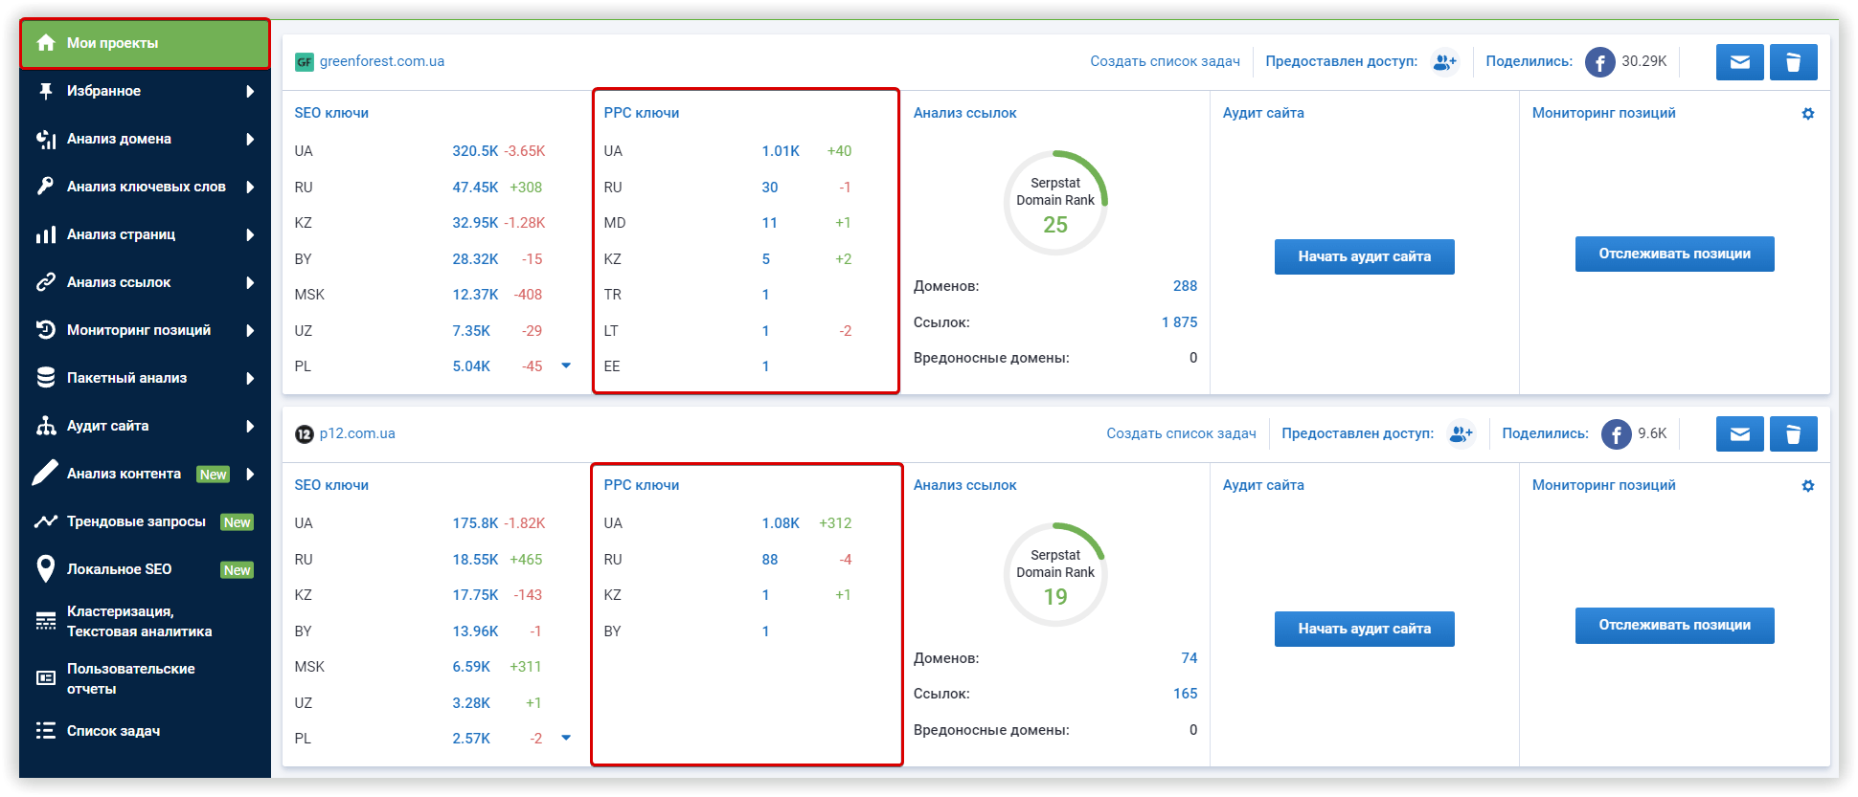Open position monitoring settings gear for p12.com.ua
Image resolution: width=1858 pixels, height=797 pixels.
1808,485
